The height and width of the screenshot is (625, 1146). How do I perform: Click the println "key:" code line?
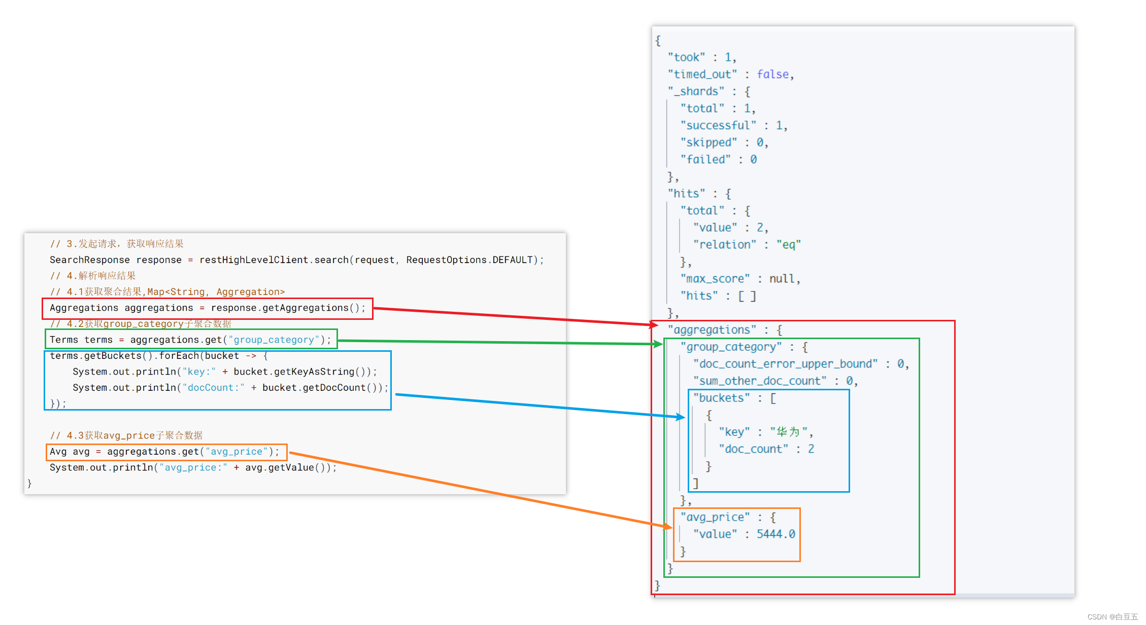(225, 372)
